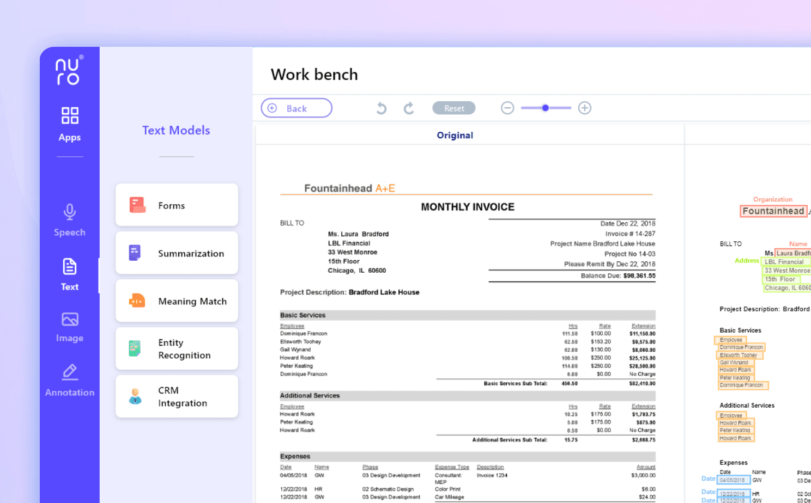The width and height of the screenshot is (811, 503).
Task: Click the Entity Recognition model icon
Action: click(x=135, y=348)
